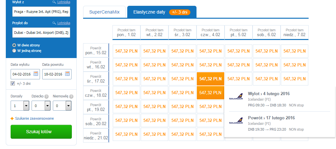The height and width of the screenshot is (149, 336).
Task: Uncheck the +/- 3 dni checkbox
Action: pos(13,84)
